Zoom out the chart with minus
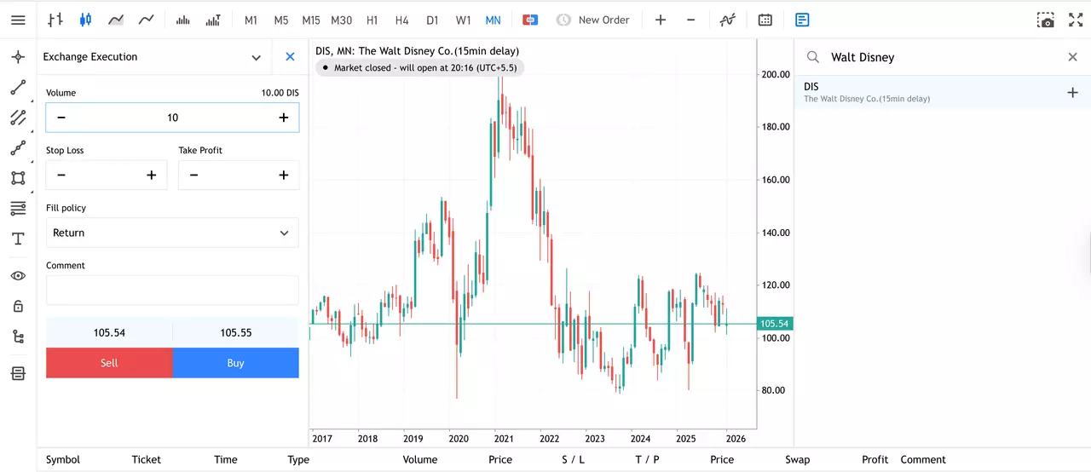Screen dimensions: 1091x472 tap(690, 20)
